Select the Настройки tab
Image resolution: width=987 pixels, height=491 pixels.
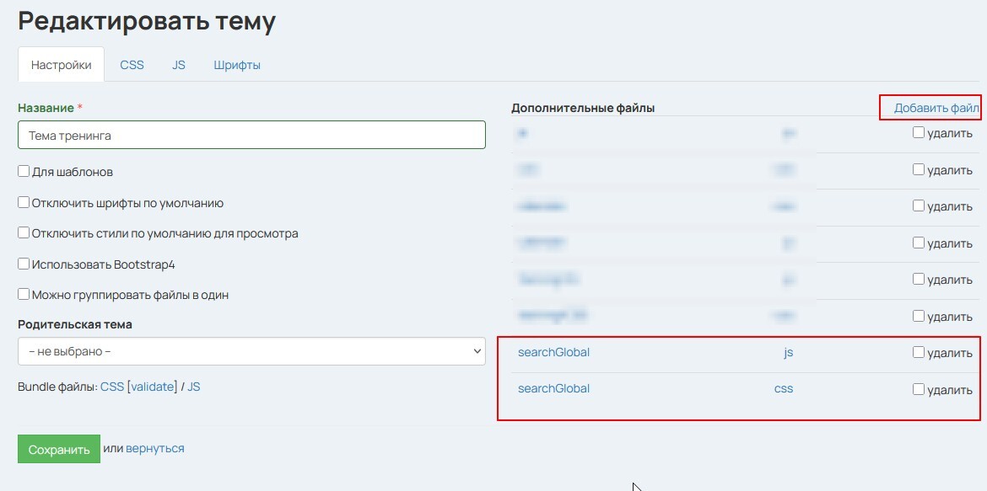(x=61, y=65)
